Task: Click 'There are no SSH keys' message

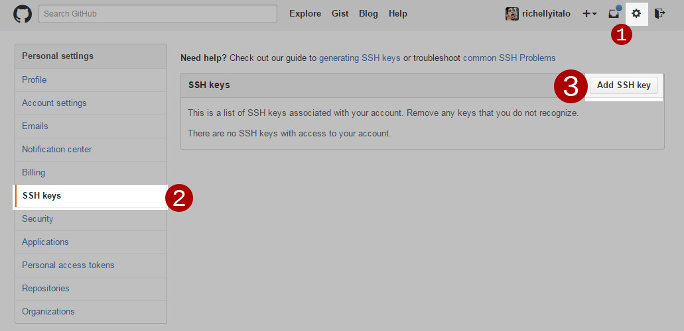Action: (289, 133)
